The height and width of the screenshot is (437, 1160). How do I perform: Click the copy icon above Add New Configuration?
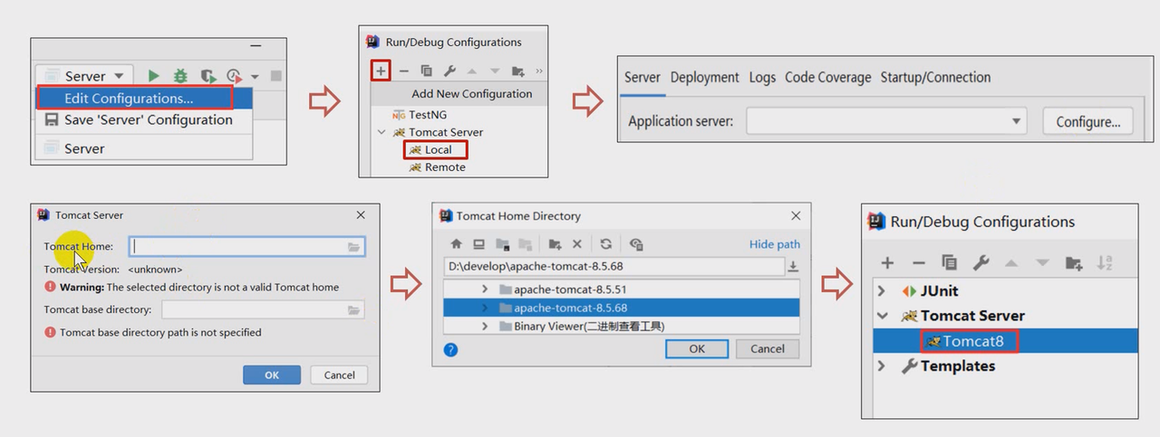pyautogui.click(x=426, y=71)
